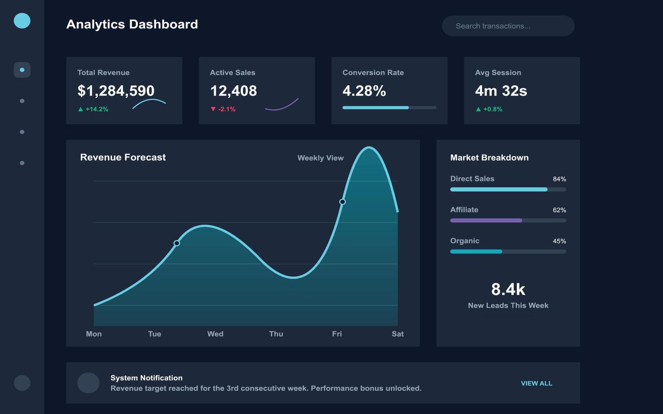Click the round teal logo in the sidebar
The height and width of the screenshot is (414, 663).
pos(22,21)
